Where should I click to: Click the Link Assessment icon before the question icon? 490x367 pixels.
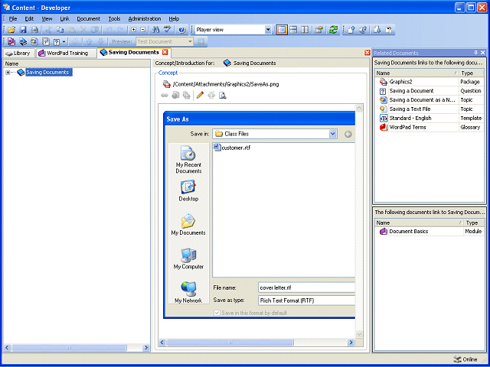(46, 41)
